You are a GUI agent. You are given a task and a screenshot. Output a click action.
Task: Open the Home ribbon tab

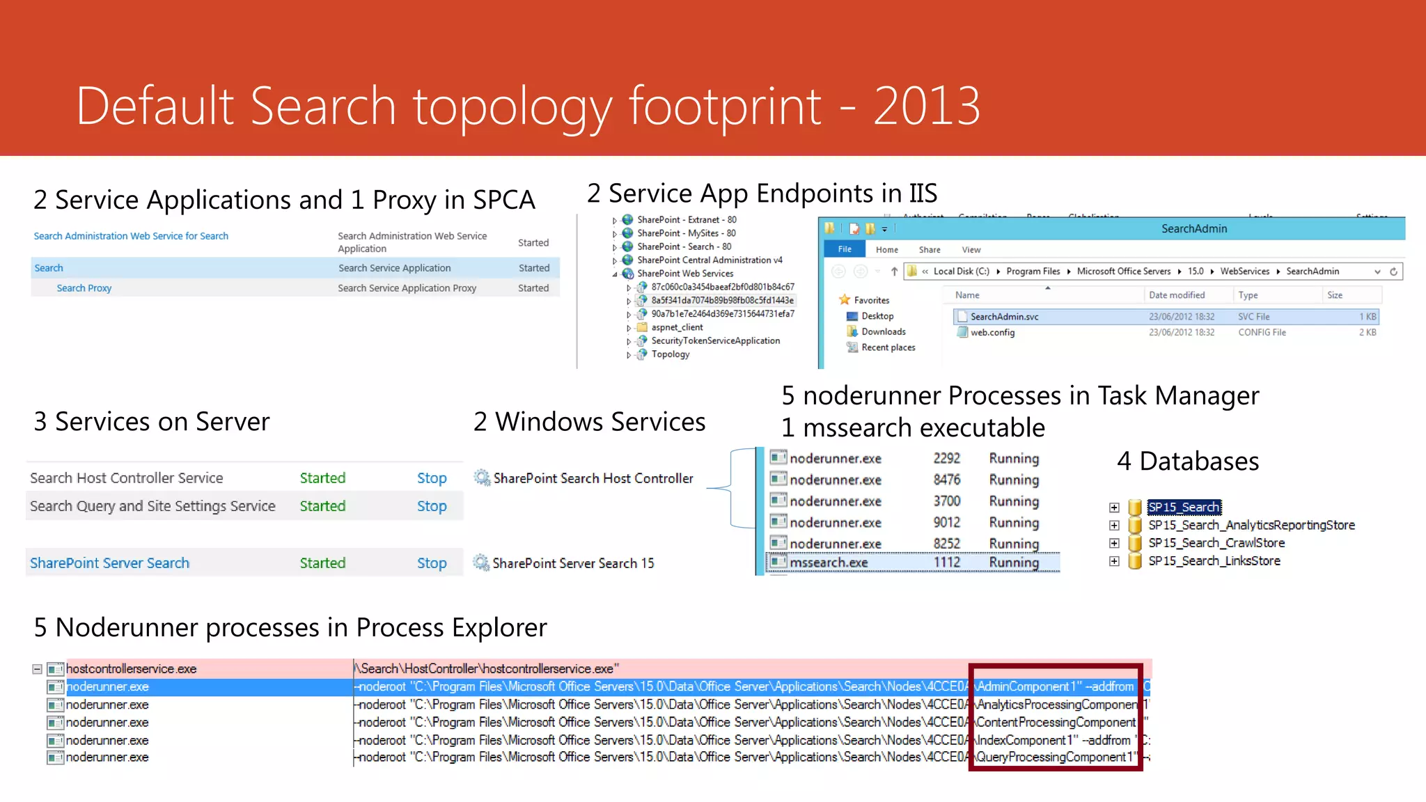click(887, 250)
